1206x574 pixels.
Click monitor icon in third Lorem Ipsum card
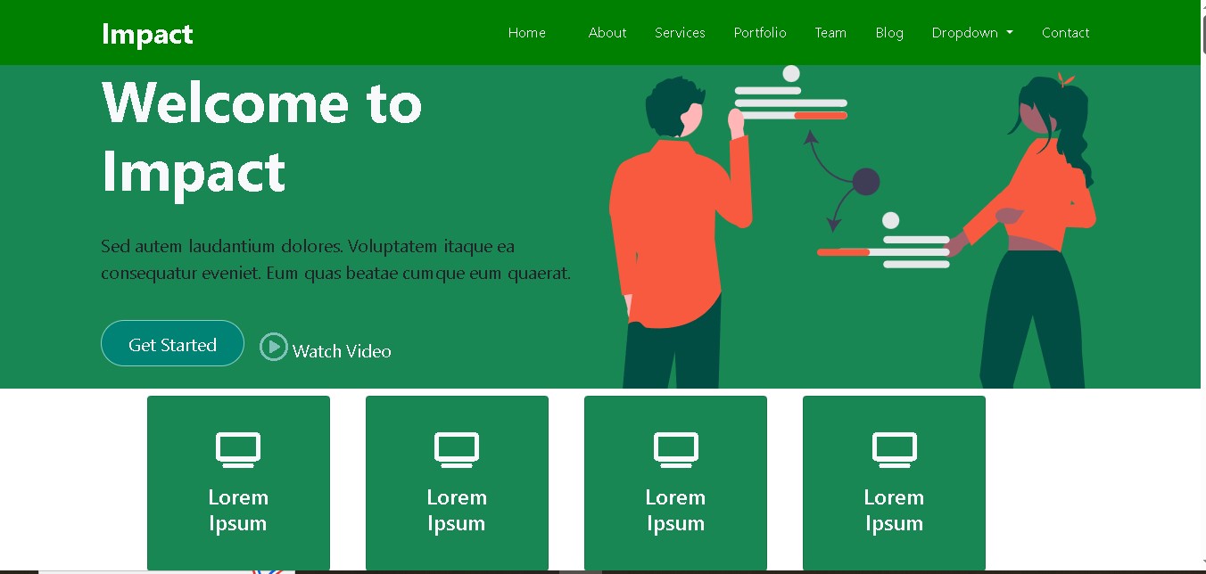point(675,450)
